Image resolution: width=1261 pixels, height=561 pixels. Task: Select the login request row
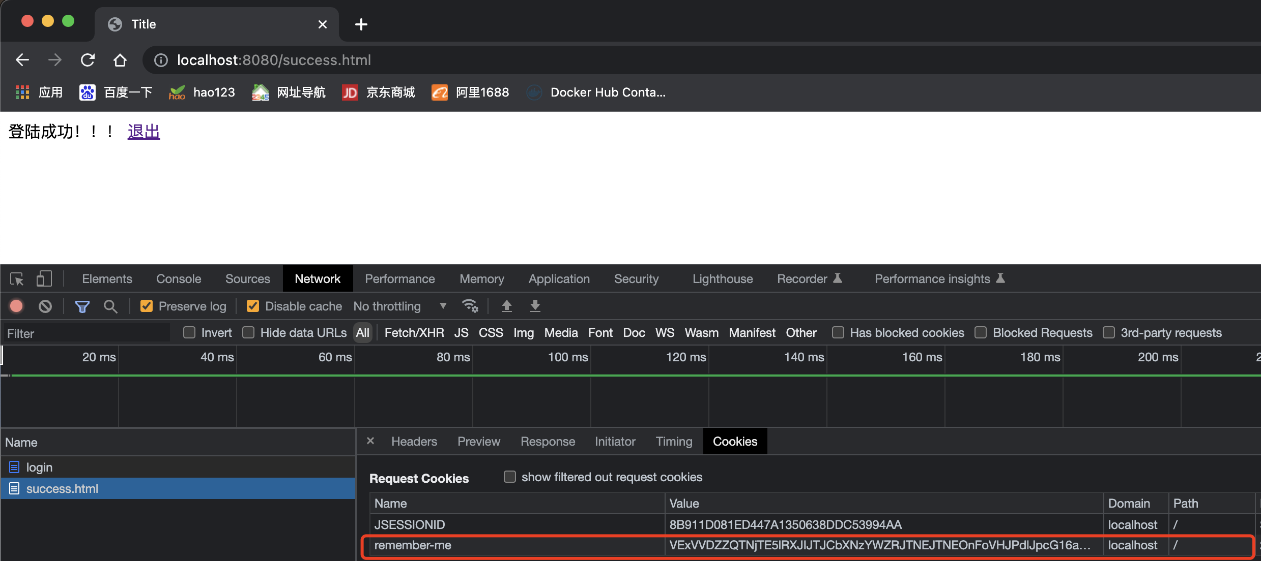(x=40, y=467)
